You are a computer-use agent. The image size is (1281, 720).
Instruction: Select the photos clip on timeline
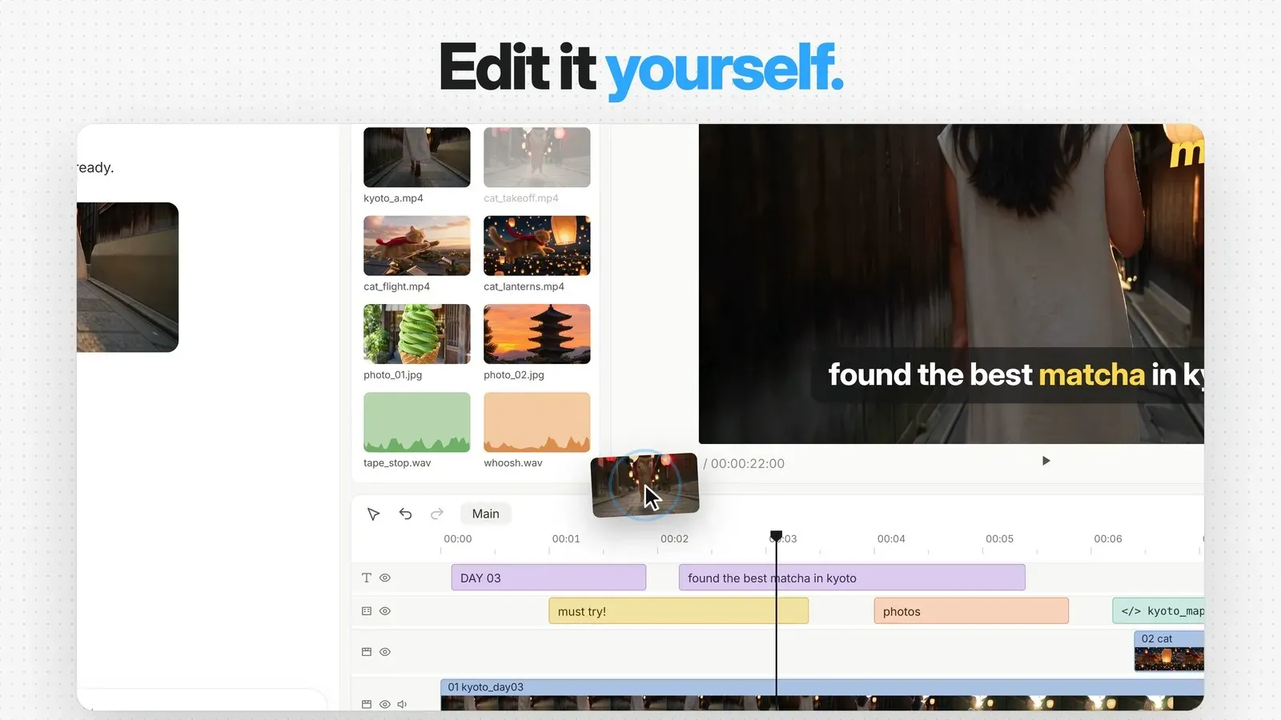pyautogui.click(x=971, y=611)
